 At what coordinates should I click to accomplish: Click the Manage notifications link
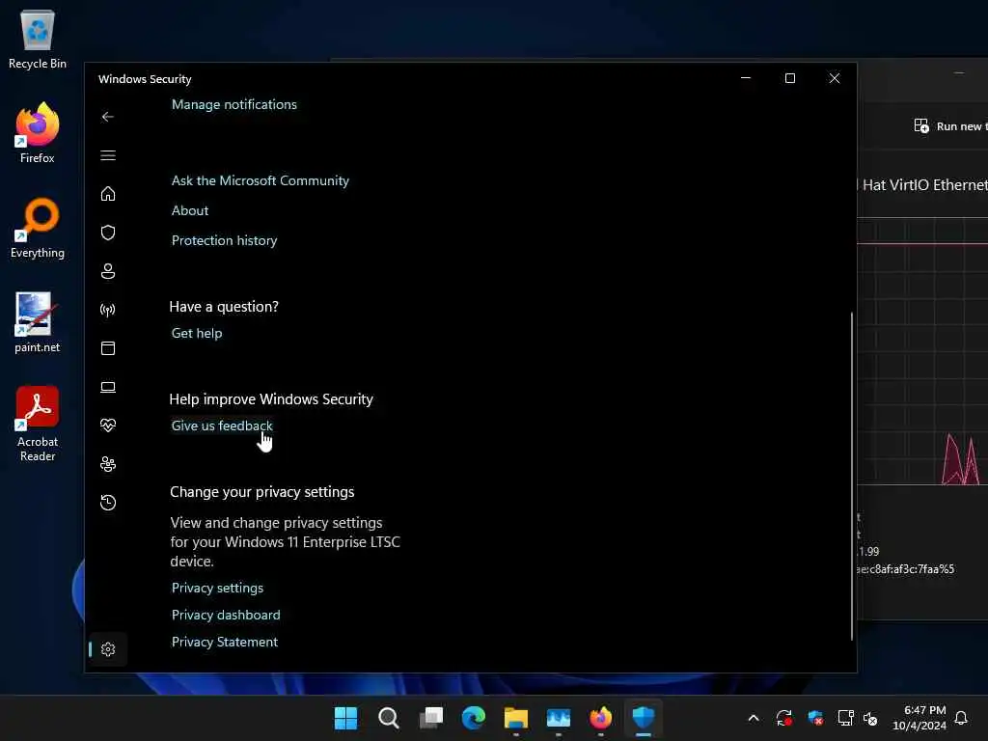[x=233, y=104]
